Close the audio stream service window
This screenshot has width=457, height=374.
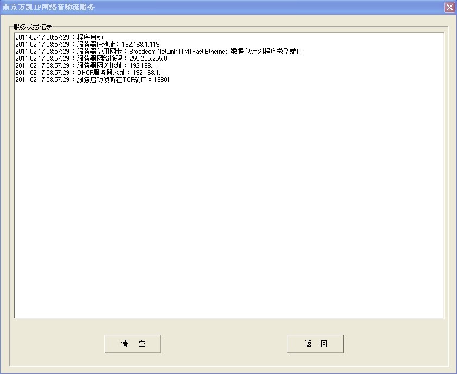coord(450,7)
